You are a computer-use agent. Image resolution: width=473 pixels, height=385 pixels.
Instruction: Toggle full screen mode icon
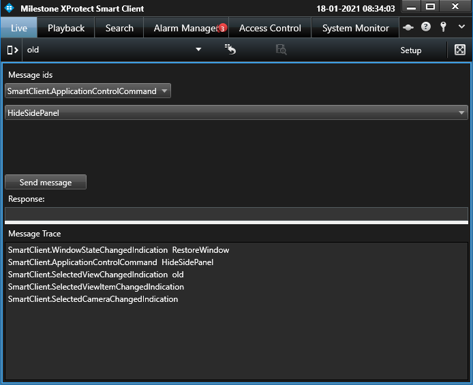(x=460, y=50)
